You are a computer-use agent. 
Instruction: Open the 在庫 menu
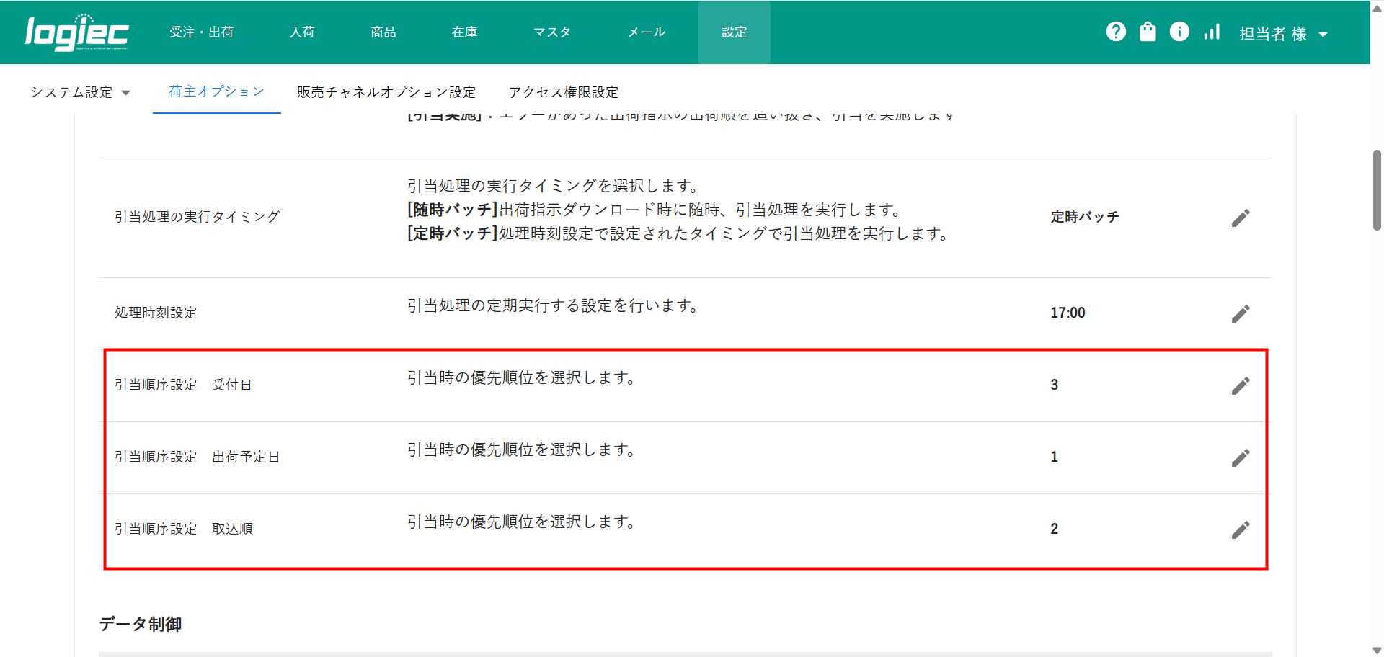(464, 32)
